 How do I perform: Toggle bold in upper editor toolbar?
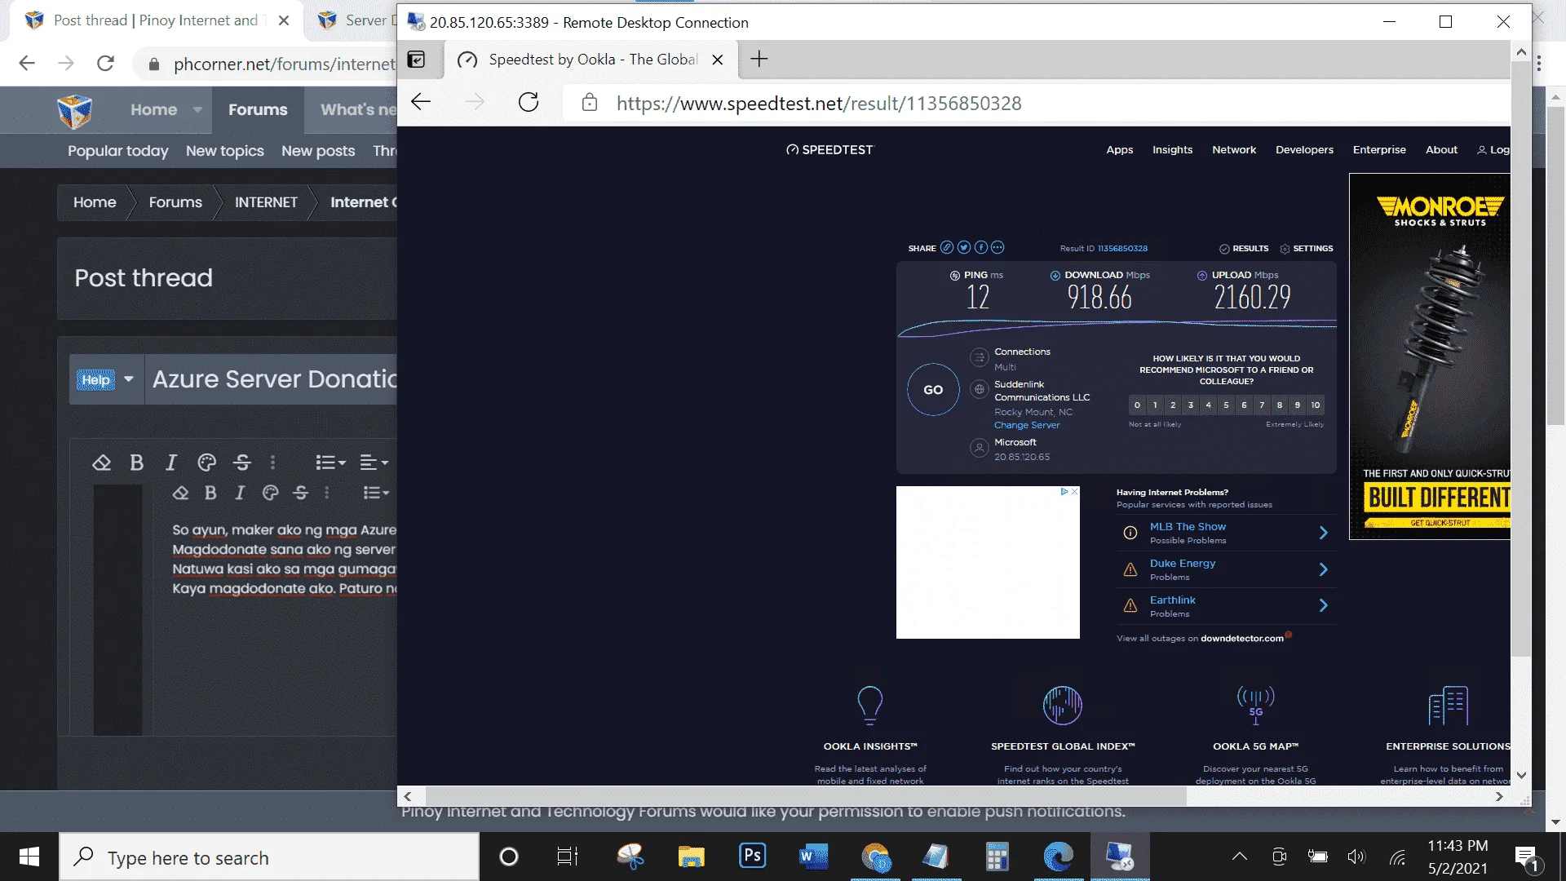[137, 463]
